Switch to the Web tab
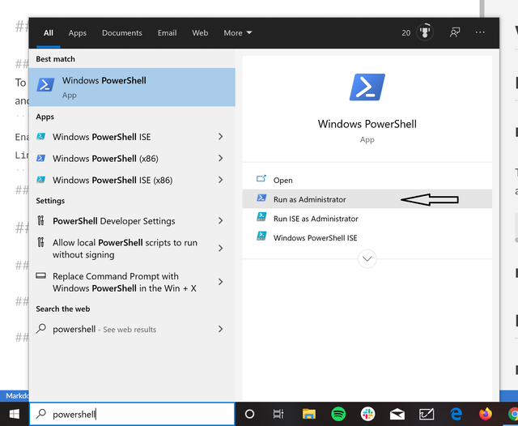The height and width of the screenshot is (426, 518). pos(200,32)
